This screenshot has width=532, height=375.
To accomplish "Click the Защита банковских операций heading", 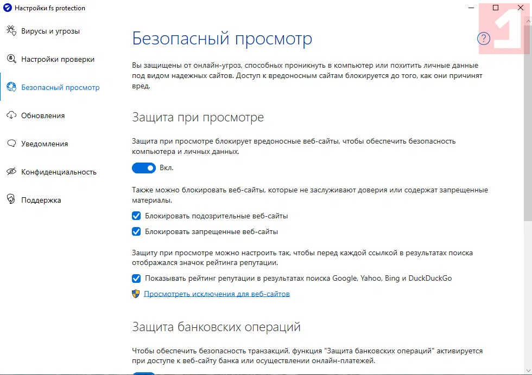I will (x=216, y=327).
